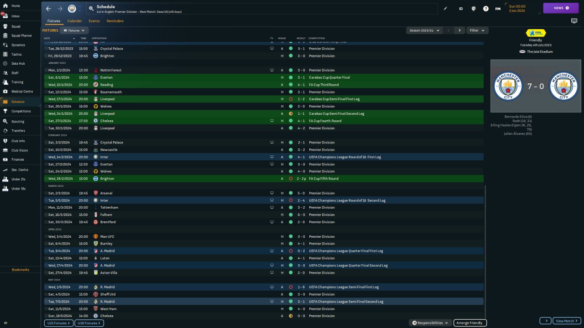The image size is (584, 328).
Task: Open U21 Fixtures
Action: click(x=59, y=323)
